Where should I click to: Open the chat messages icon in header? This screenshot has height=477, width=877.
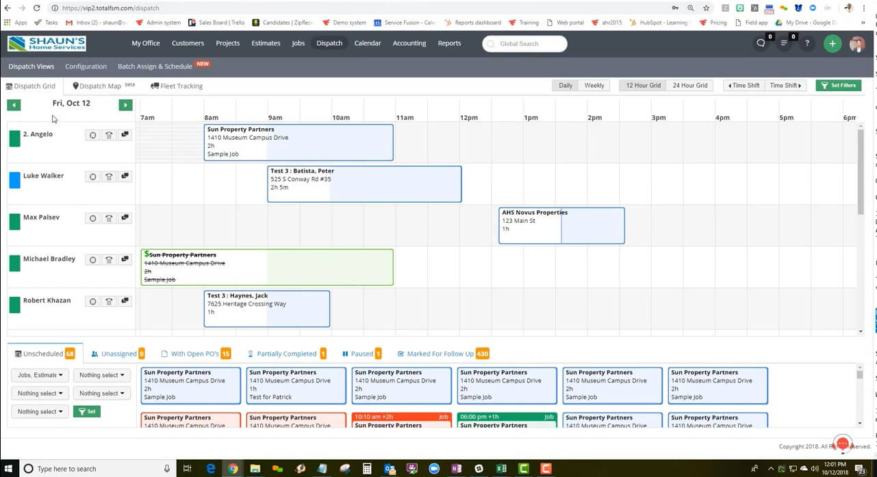click(761, 43)
